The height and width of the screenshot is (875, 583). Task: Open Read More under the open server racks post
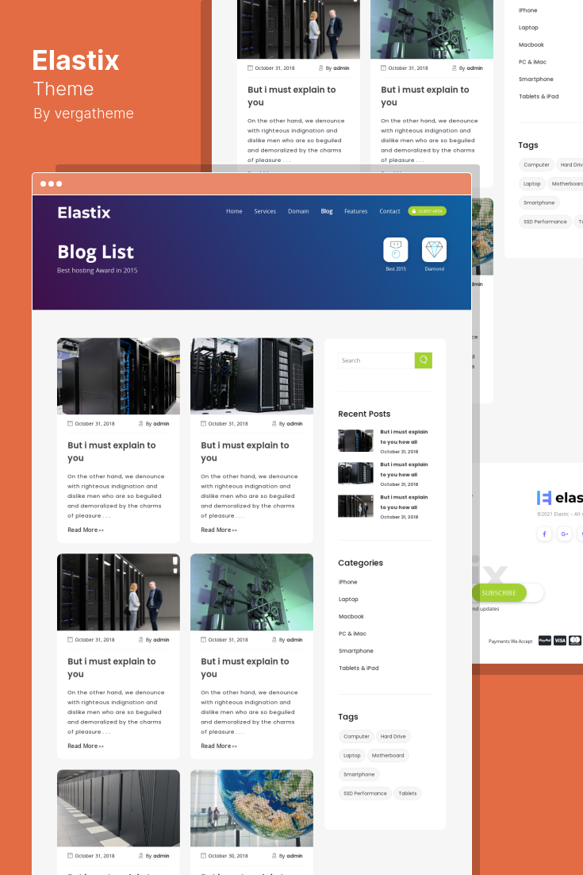pos(219,530)
